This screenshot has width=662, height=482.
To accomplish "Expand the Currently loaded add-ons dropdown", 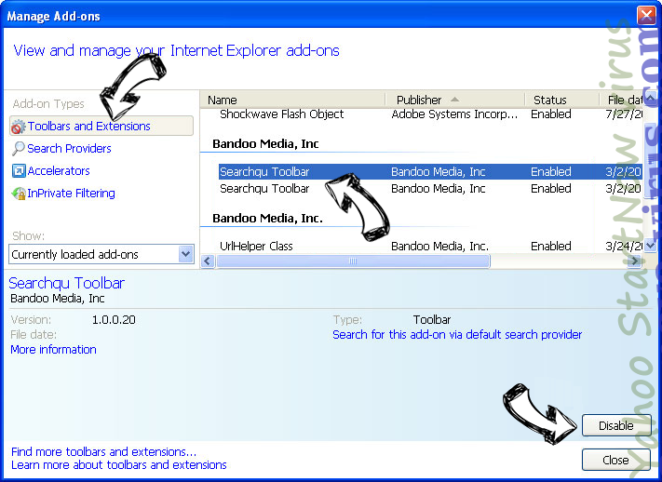I will [x=186, y=254].
